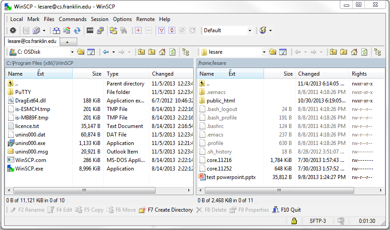This screenshot has width=390, height=230.
Task: Click local panel horizontal scrollbar thumb
Action: pos(84,191)
